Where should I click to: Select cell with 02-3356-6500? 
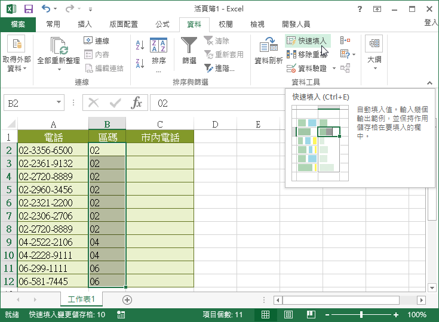click(x=53, y=150)
